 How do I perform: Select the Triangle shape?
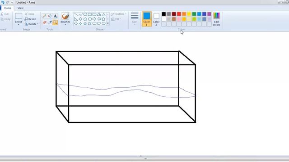click(103, 14)
